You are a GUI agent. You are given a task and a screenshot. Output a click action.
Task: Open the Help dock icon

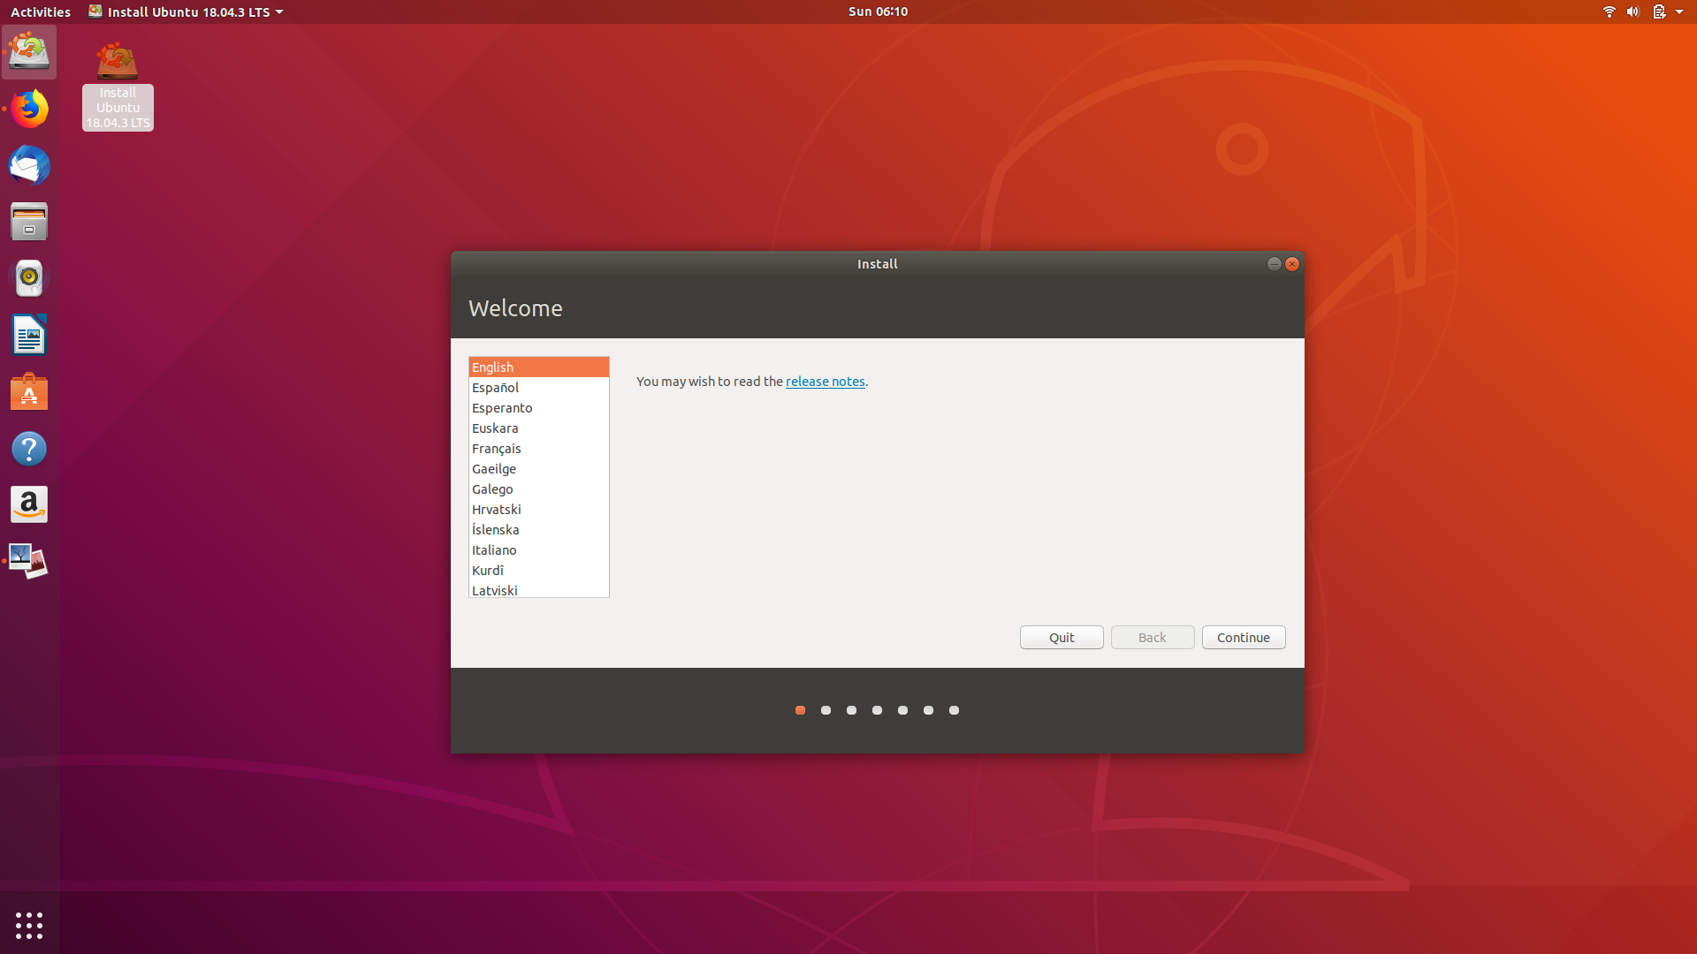(x=29, y=449)
